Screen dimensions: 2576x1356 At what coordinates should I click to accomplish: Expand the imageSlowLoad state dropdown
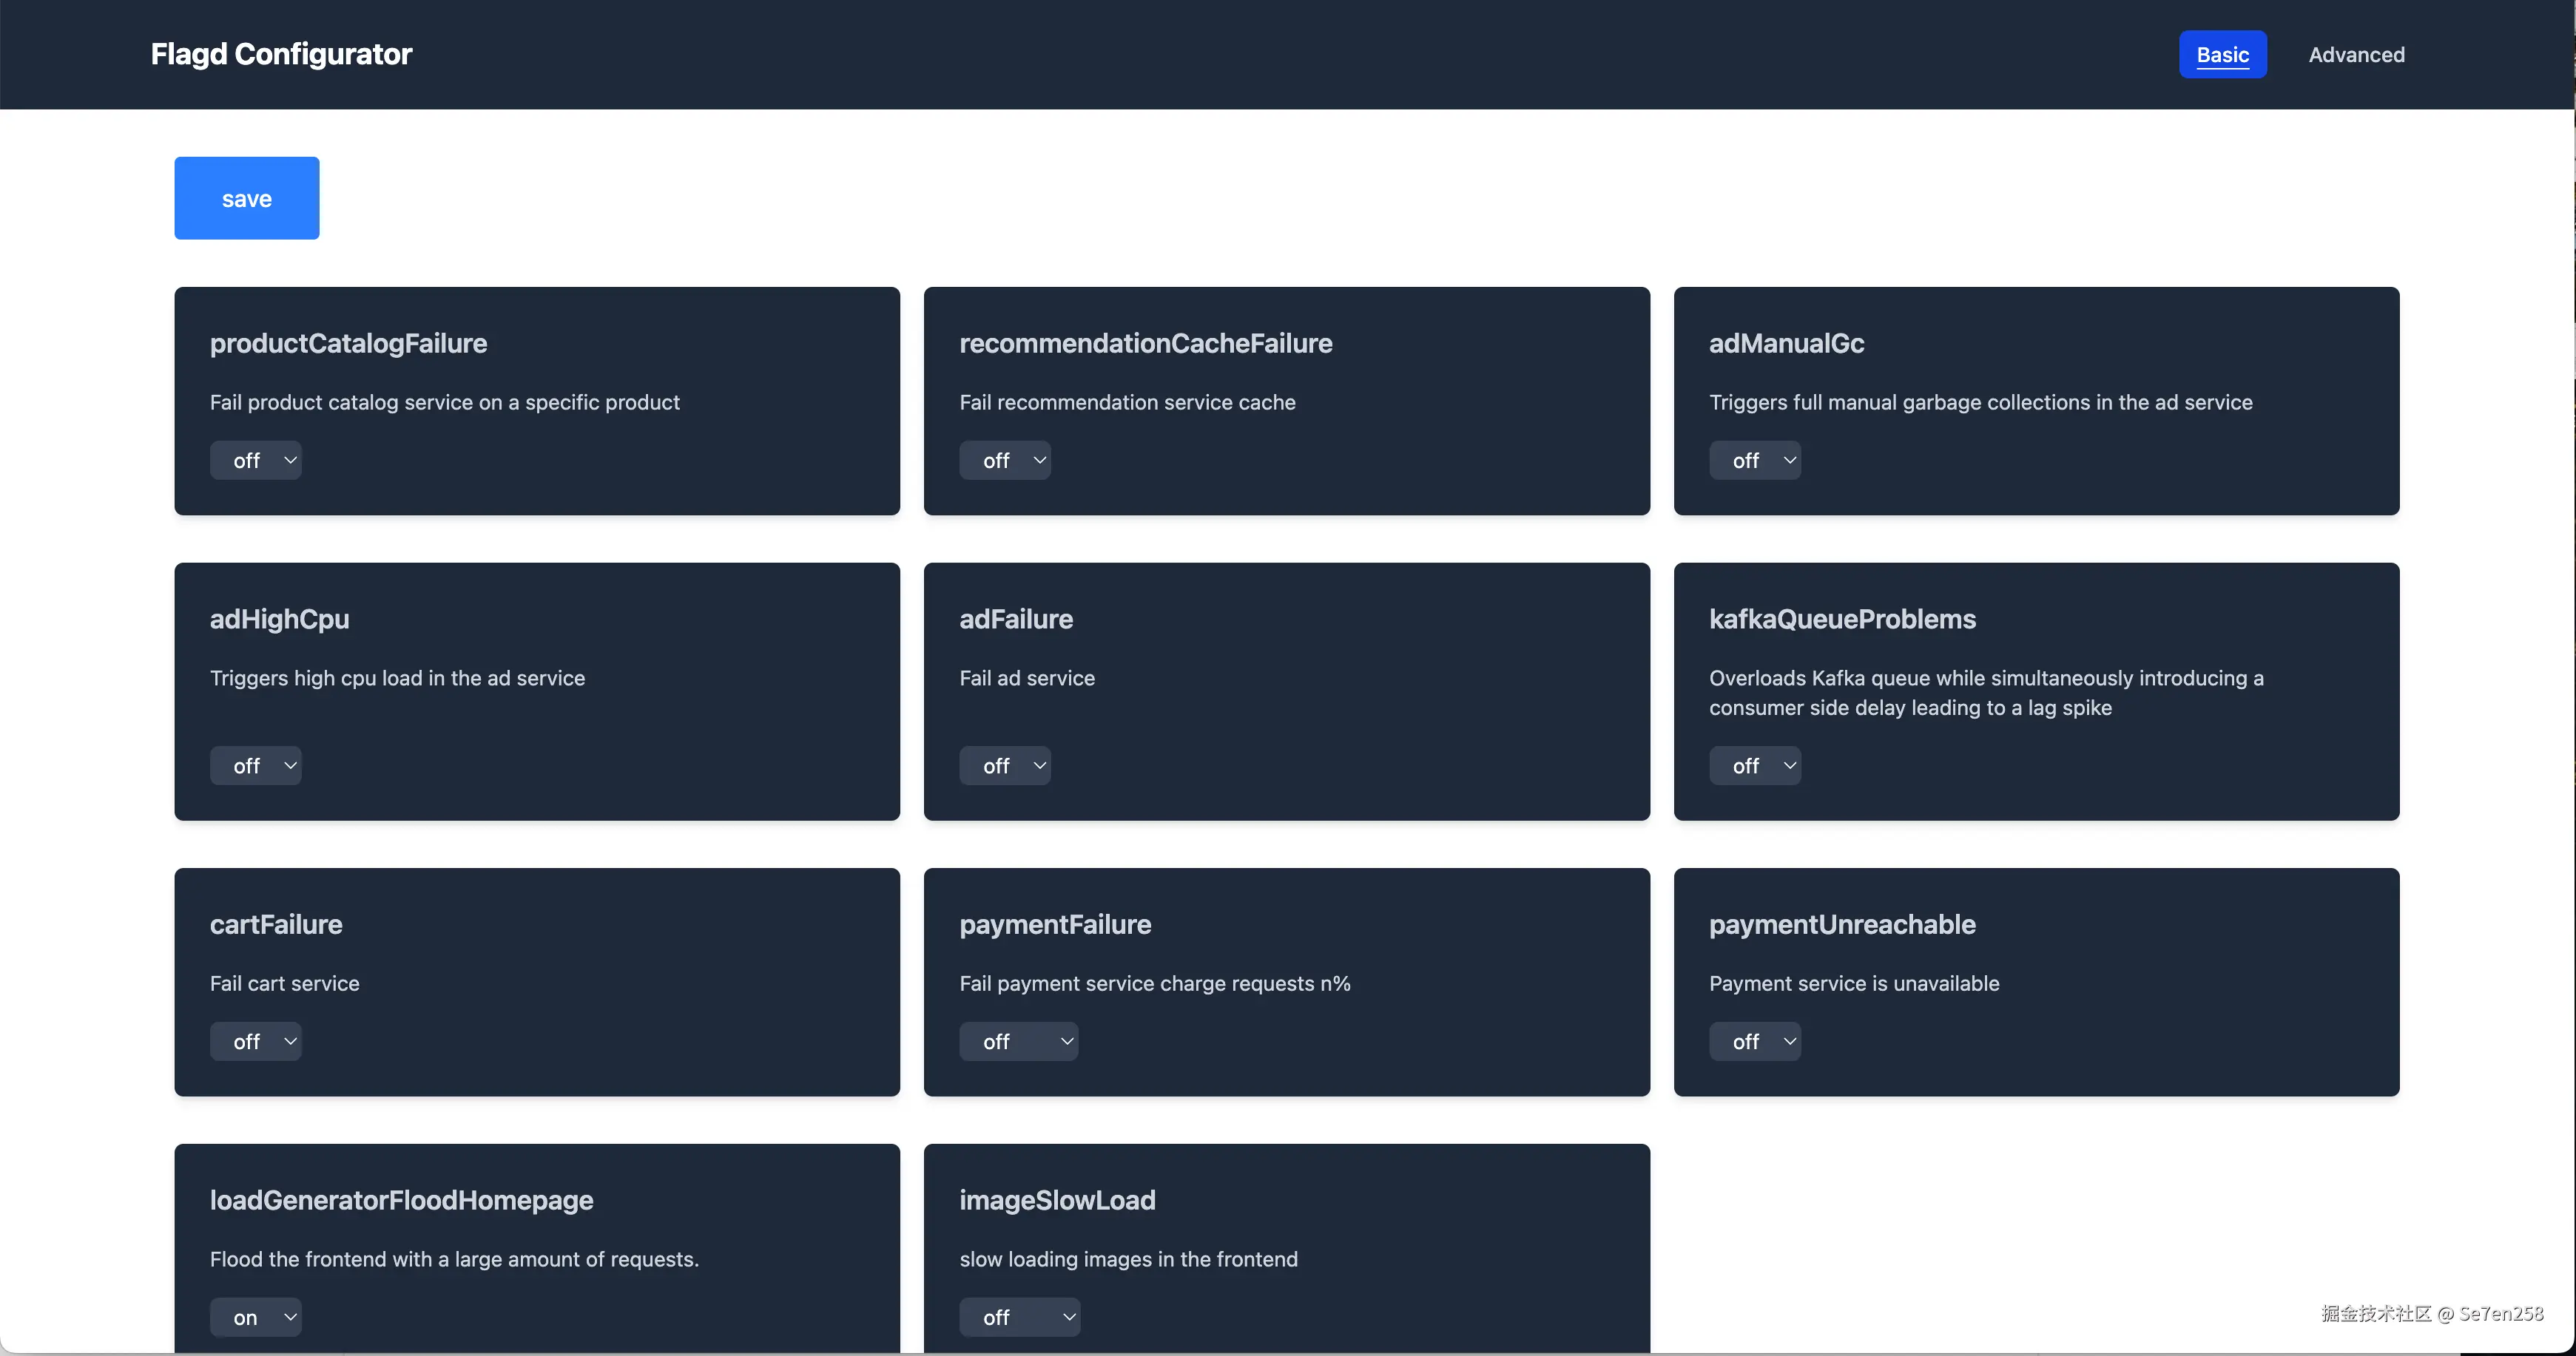(1019, 1317)
